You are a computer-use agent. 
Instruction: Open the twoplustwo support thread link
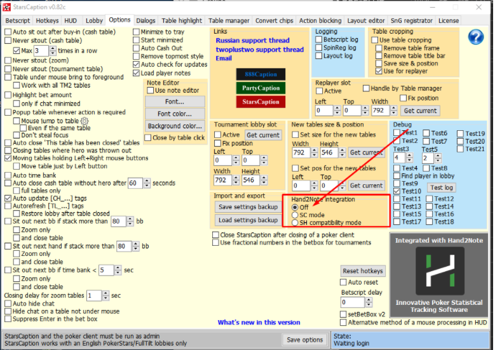(x=260, y=50)
